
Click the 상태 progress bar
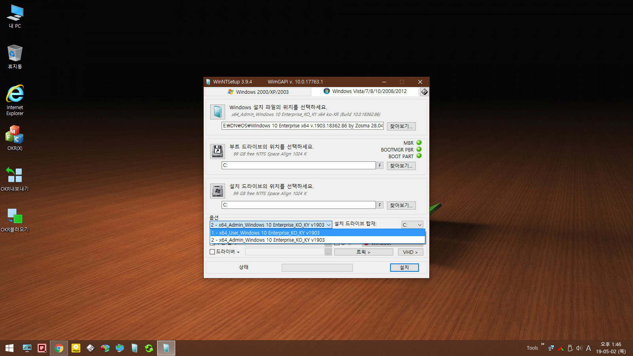(317, 268)
